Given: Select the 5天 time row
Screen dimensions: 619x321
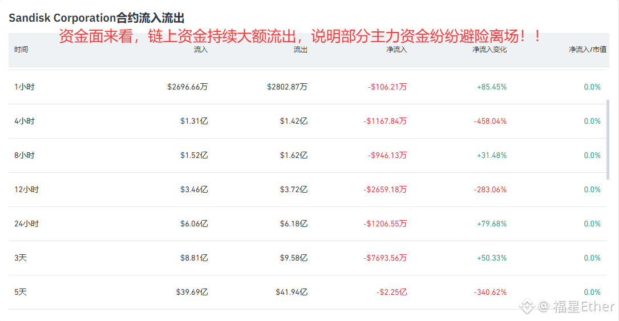Looking at the screenshot, I should [308, 292].
